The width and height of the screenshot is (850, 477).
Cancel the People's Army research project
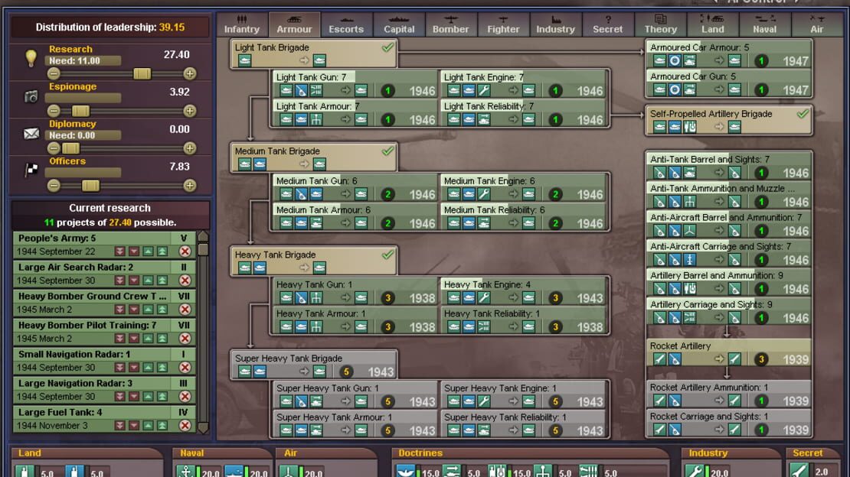tap(185, 251)
